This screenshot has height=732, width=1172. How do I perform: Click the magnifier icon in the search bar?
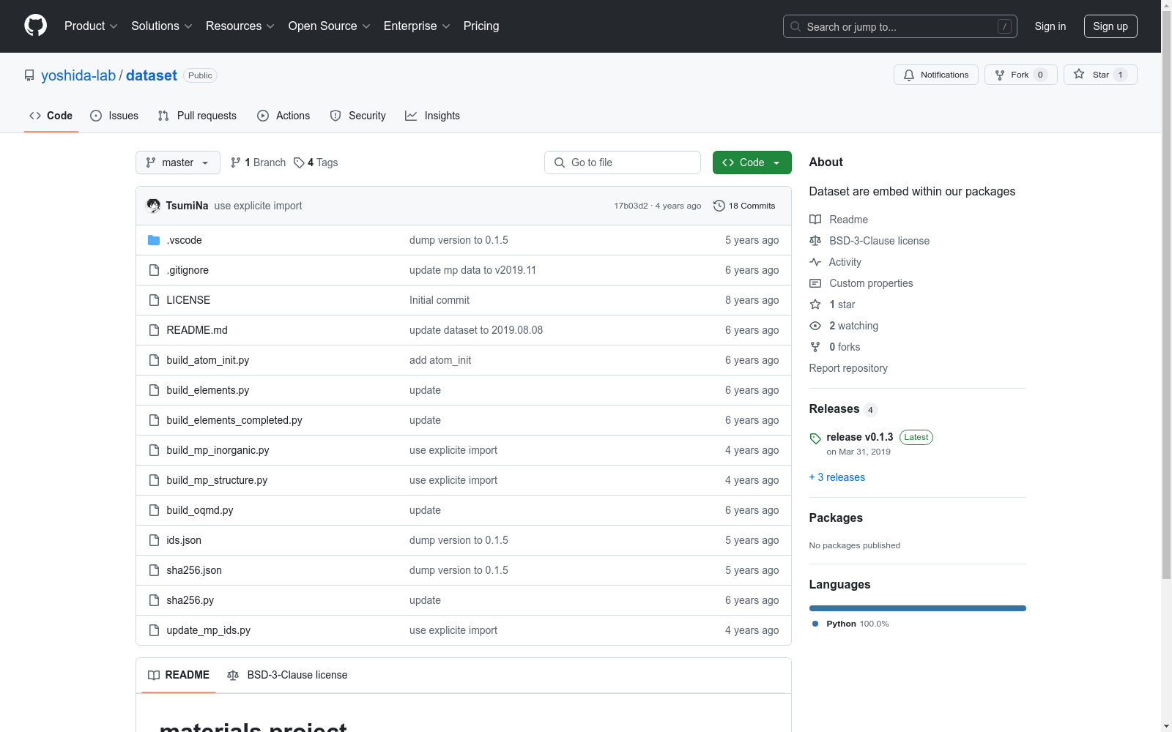(x=795, y=26)
